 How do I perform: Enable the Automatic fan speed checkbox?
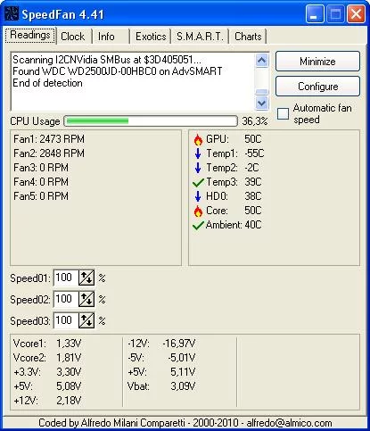[283, 113]
